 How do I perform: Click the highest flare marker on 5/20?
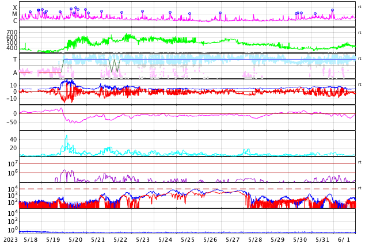coord(75,7)
